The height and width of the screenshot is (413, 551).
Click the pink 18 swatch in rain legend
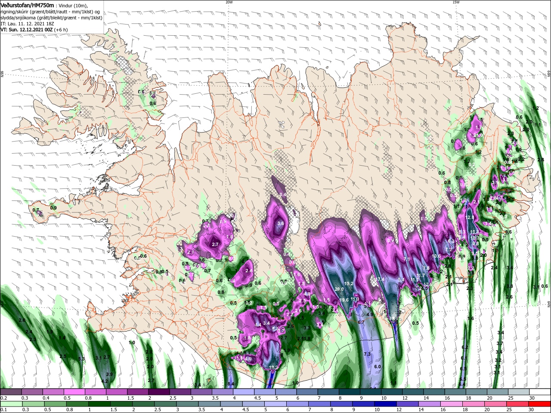(473, 404)
